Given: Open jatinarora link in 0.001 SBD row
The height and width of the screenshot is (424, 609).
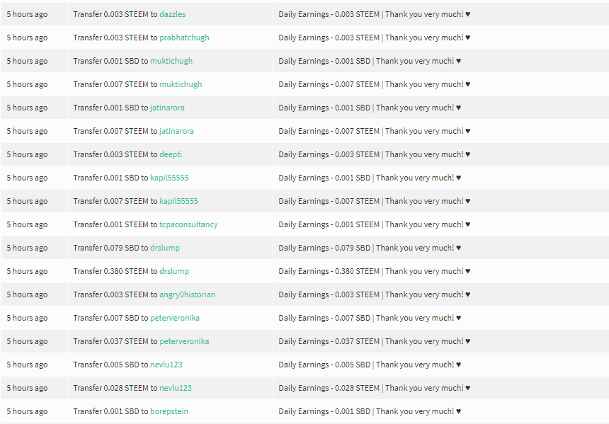Looking at the screenshot, I should coord(167,108).
